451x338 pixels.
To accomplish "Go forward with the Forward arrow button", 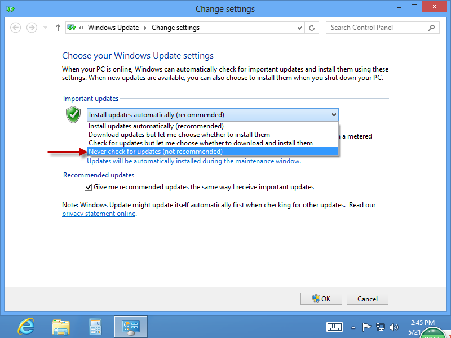I will coord(32,28).
